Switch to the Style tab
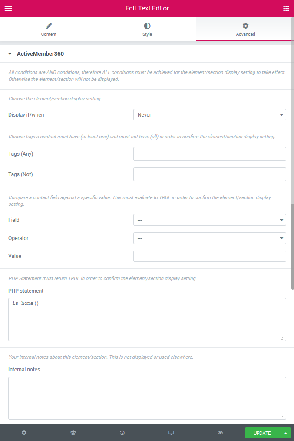Image resolution: width=294 pixels, height=441 pixels. [x=147, y=29]
